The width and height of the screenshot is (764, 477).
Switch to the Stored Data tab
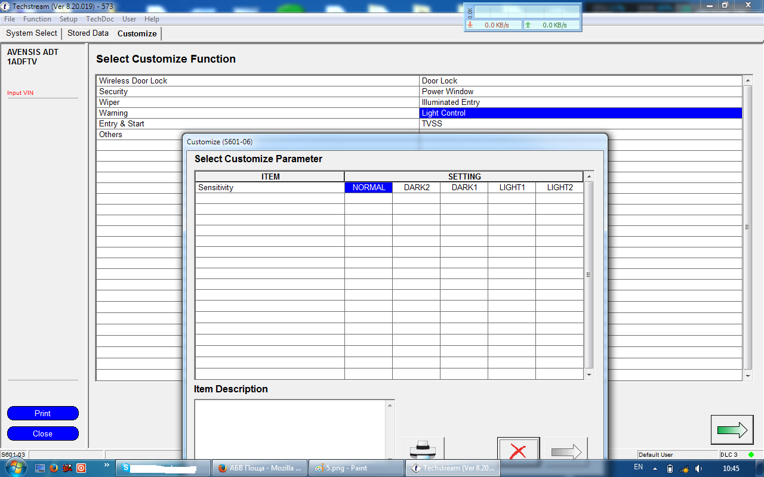(x=88, y=33)
